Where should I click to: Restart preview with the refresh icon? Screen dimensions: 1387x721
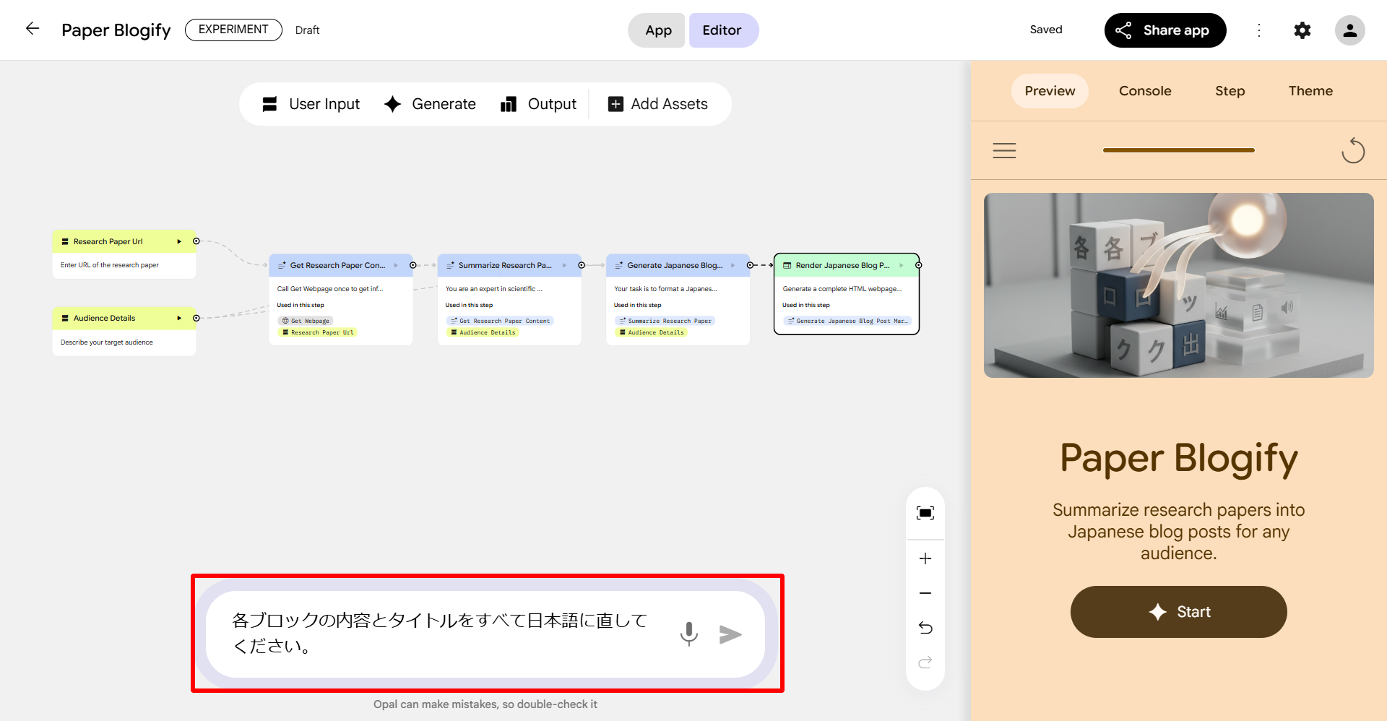click(x=1352, y=151)
